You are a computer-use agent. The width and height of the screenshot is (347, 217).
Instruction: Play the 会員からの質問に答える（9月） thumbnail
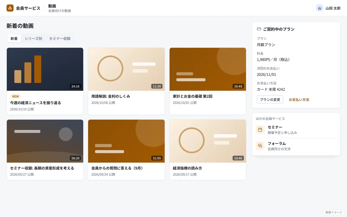point(126,141)
